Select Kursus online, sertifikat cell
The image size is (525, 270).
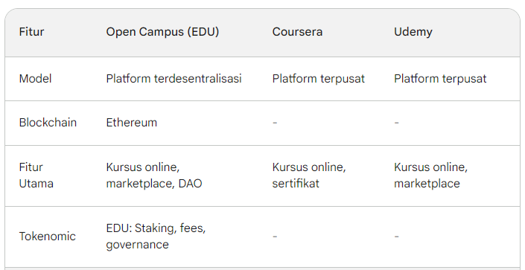click(309, 175)
